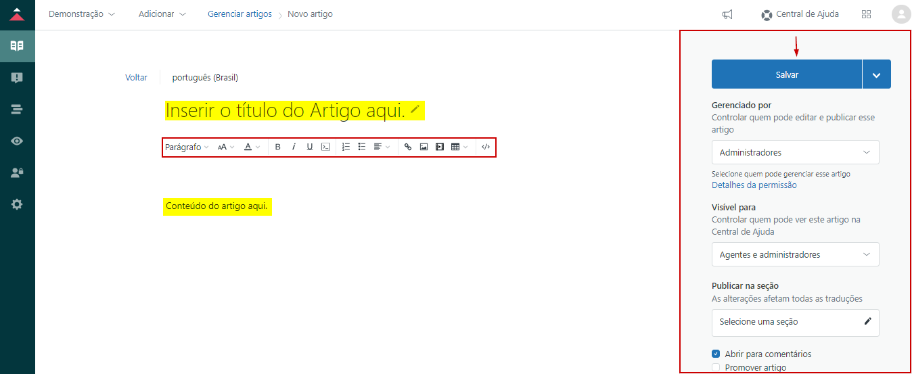
Task: Open the 'Adicionar' menu
Action: tap(162, 14)
